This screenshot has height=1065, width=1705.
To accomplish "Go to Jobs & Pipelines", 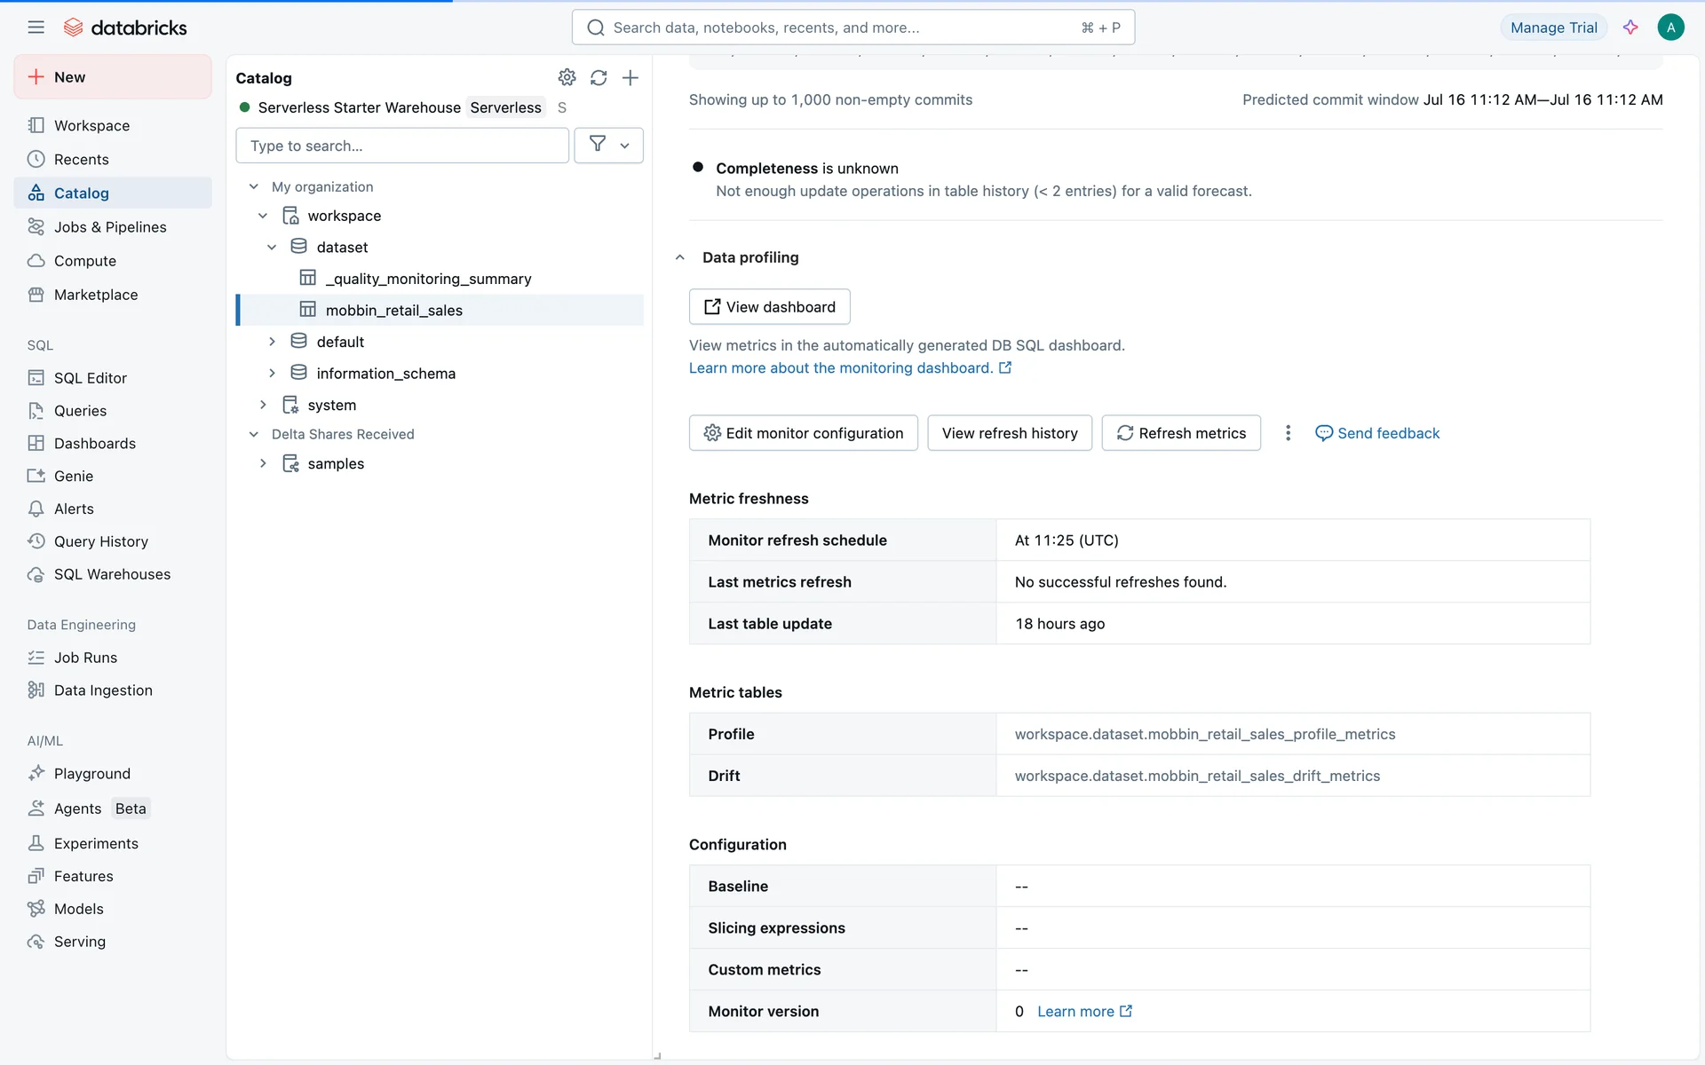I will click(x=110, y=227).
